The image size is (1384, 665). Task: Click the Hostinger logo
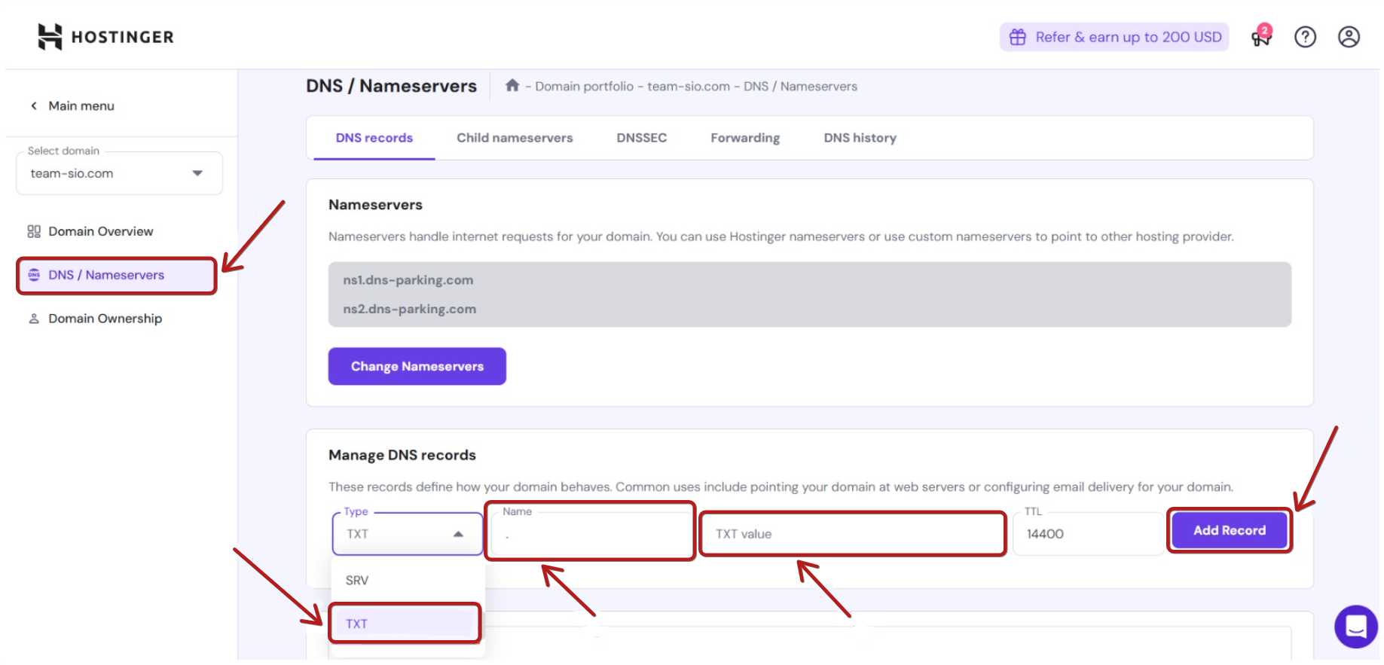tap(105, 36)
